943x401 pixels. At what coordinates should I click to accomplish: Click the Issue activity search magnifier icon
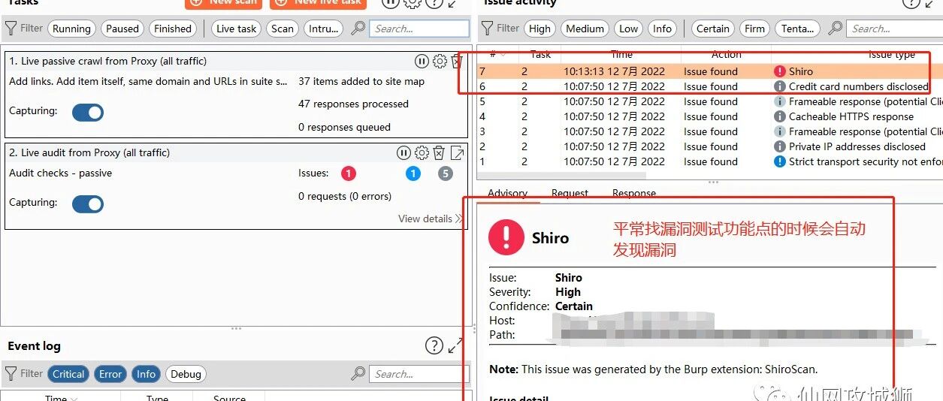(836, 29)
